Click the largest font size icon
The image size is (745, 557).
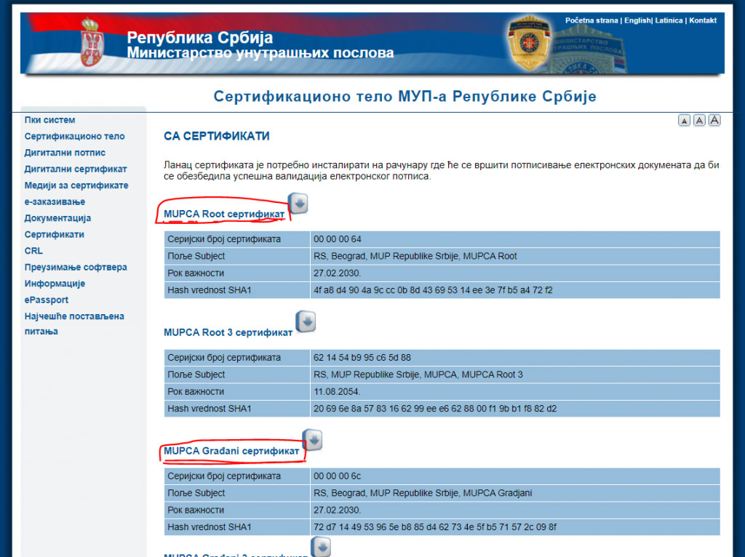(x=714, y=120)
